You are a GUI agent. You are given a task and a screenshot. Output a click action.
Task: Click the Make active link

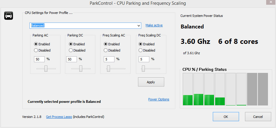click(154, 25)
